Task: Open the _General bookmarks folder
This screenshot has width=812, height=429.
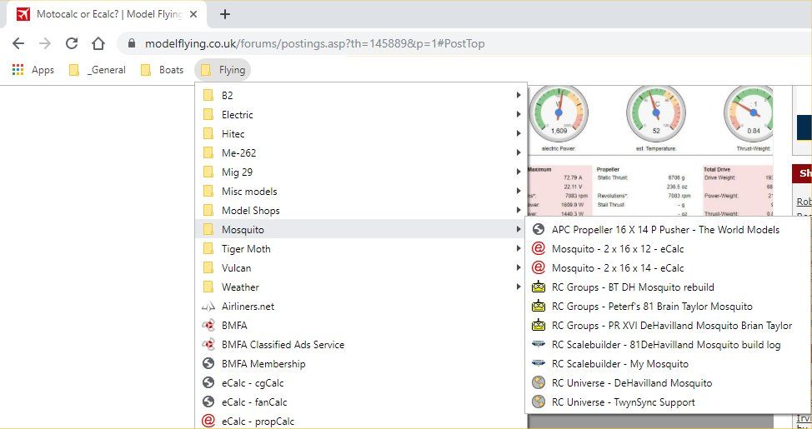Action: (x=98, y=70)
